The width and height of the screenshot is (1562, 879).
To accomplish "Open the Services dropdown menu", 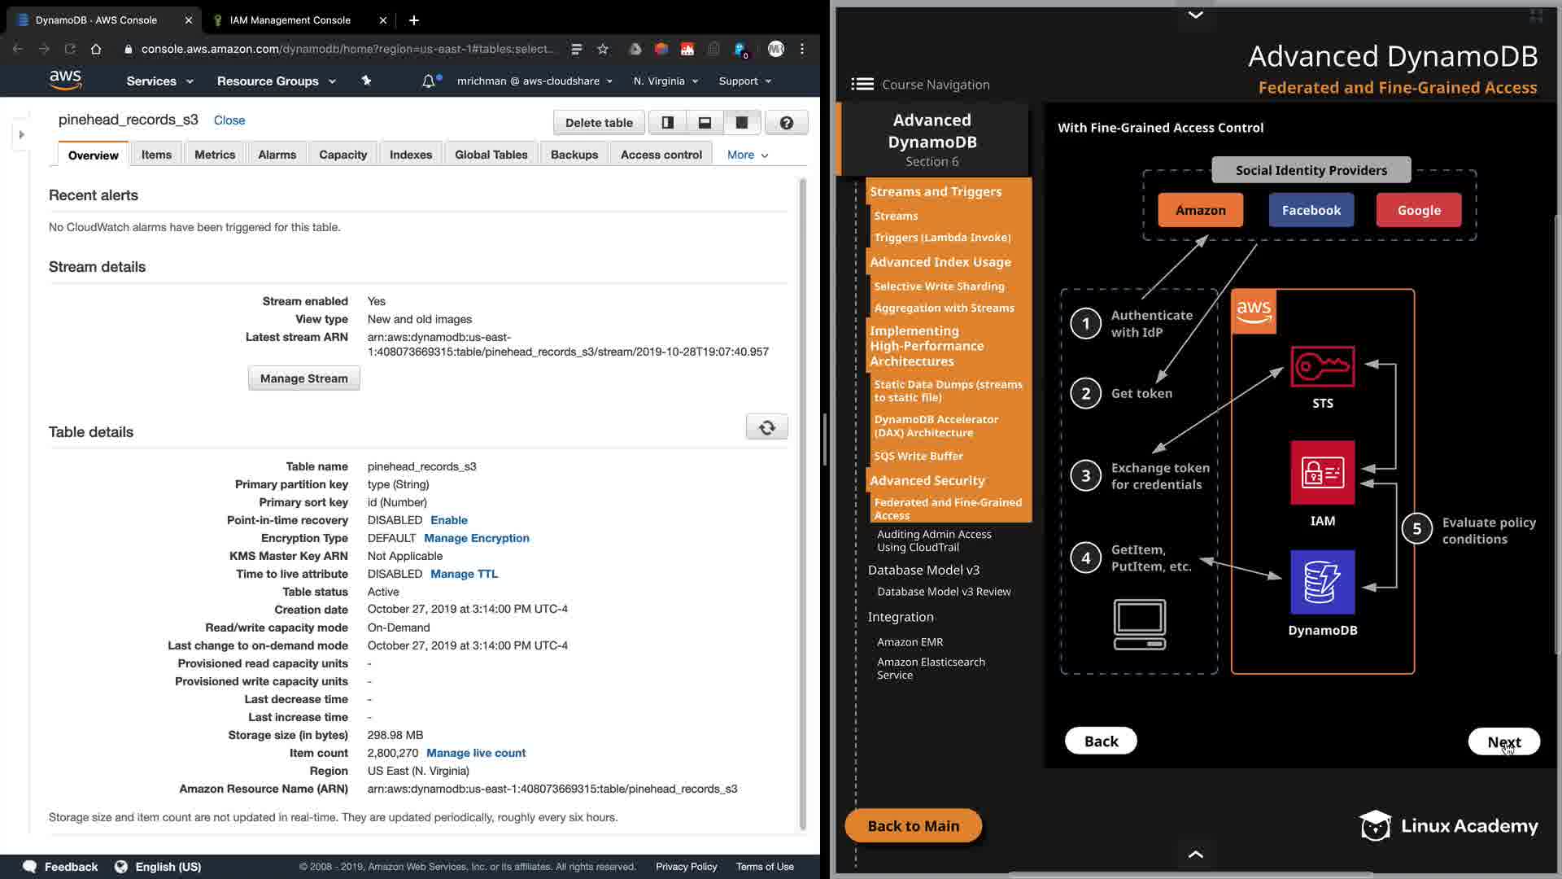I will (159, 81).
